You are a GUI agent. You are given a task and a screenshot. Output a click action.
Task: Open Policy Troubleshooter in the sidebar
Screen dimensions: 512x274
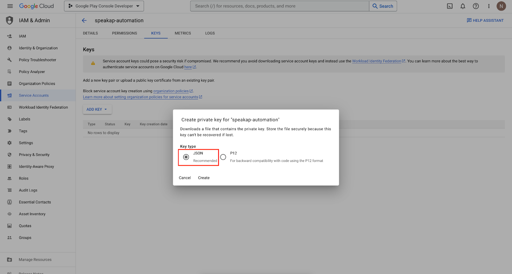tap(38, 60)
